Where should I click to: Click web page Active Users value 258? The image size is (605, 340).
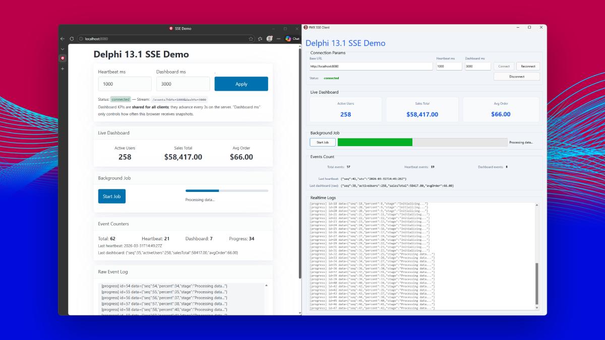click(125, 157)
